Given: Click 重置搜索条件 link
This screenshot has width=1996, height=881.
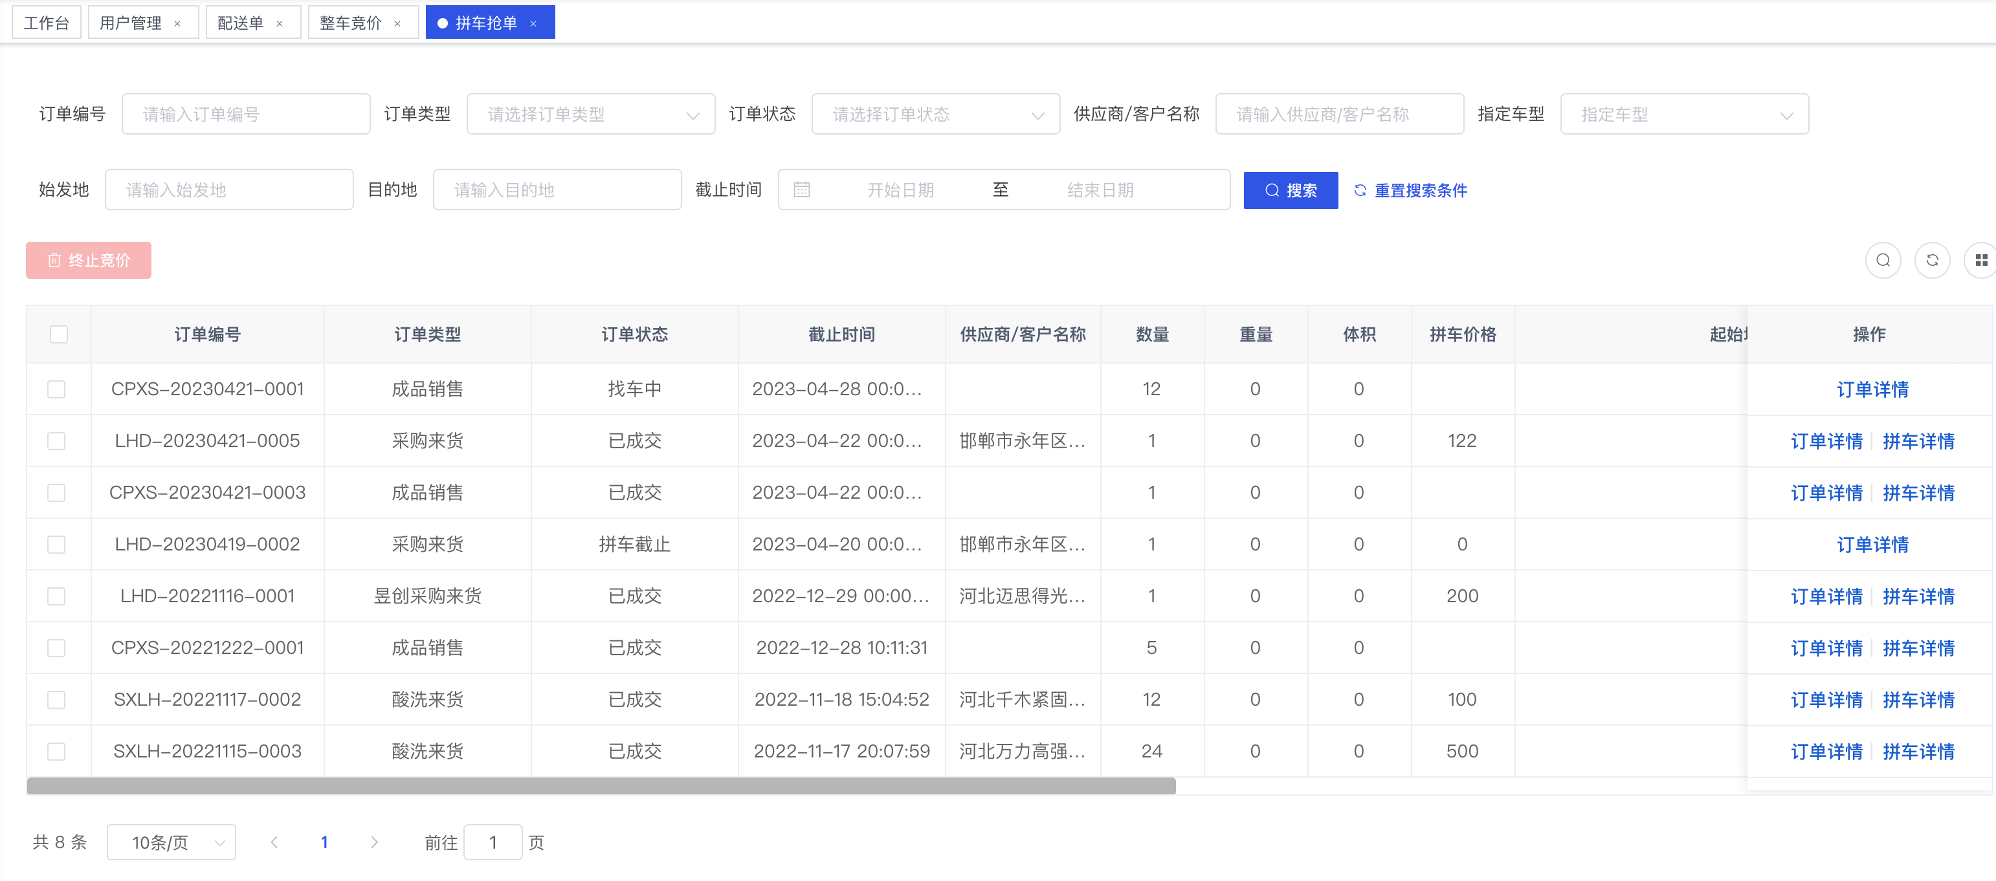Looking at the screenshot, I should point(1410,190).
